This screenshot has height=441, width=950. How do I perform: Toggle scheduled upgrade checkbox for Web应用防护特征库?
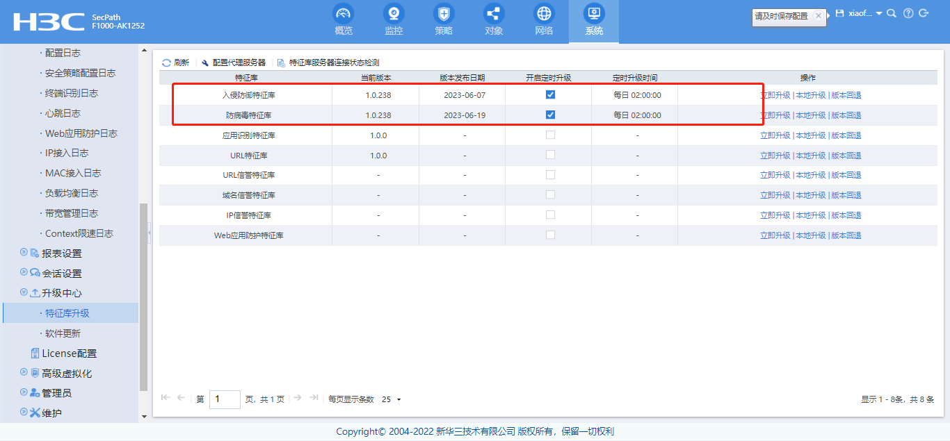pyautogui.click(x=550, y=235)
